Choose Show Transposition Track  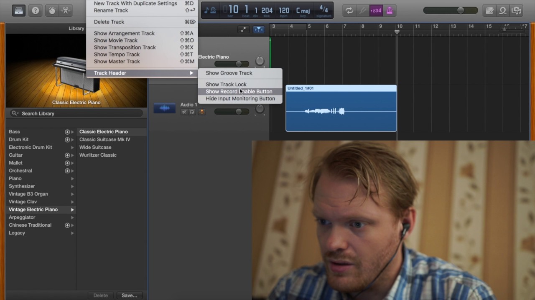tap(142, 47)
